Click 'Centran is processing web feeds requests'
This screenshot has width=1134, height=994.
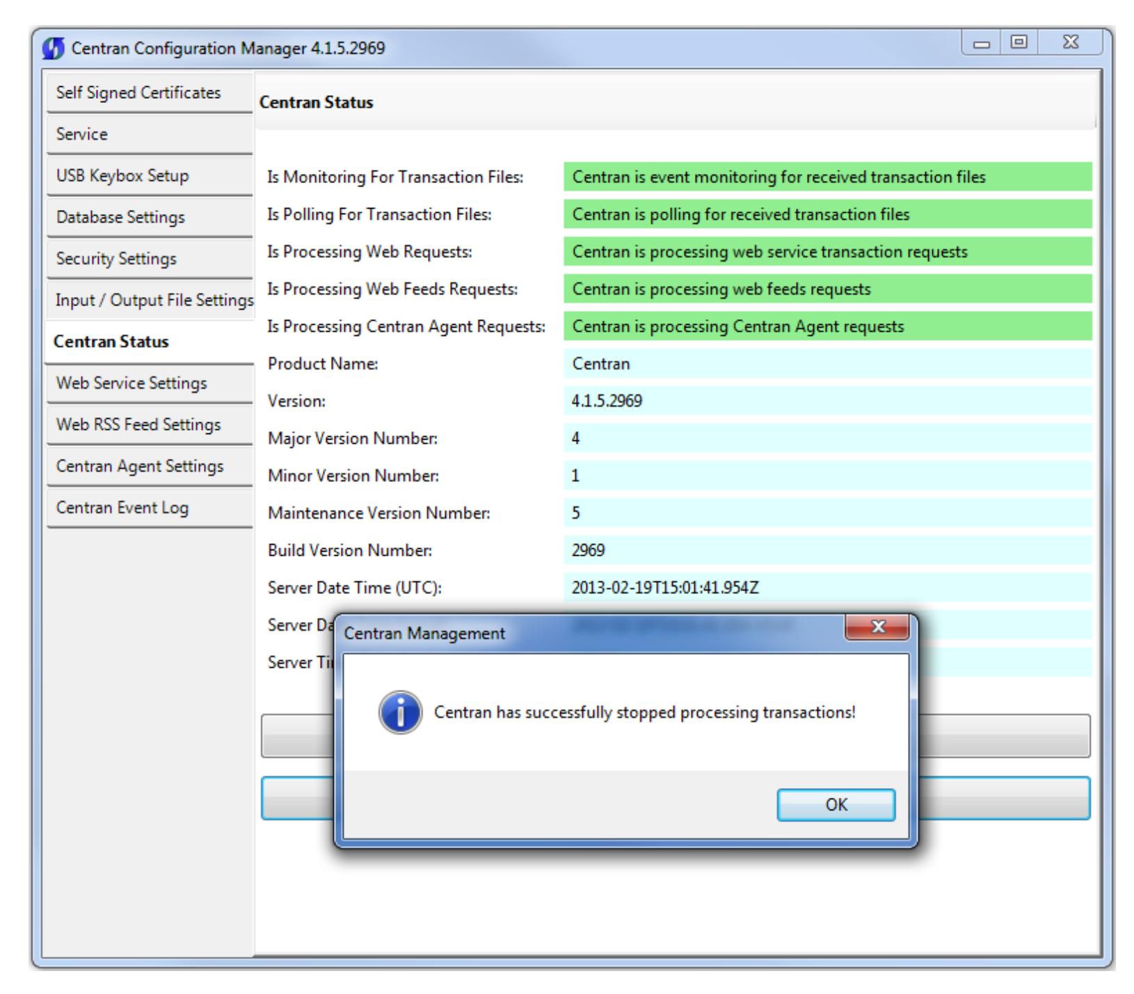(x=828, y=289)
